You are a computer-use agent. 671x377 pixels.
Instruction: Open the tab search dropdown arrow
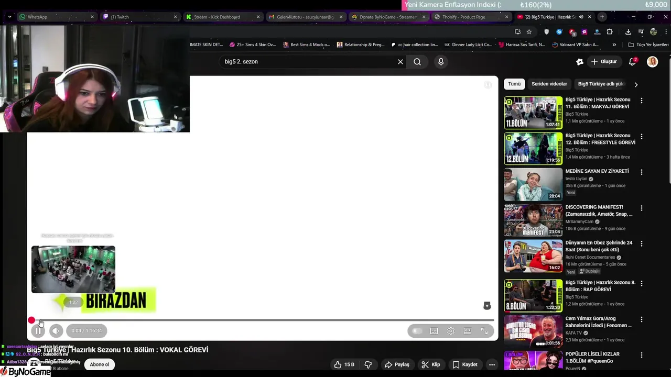9,17
